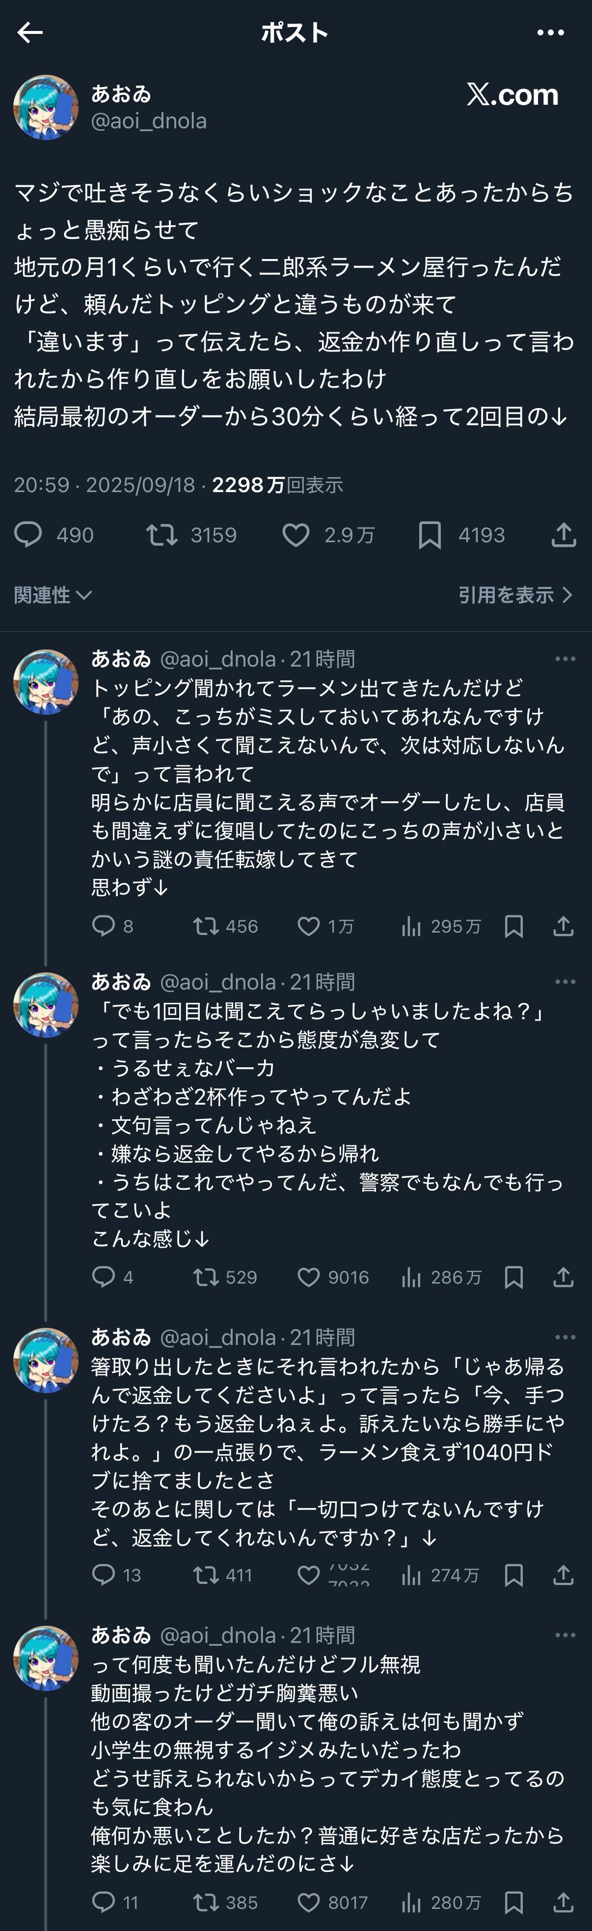Open @aoi_dnola profile from main post handle
Image resolution: width=592 pixels, height=1931 pixels.
(148, 121)
